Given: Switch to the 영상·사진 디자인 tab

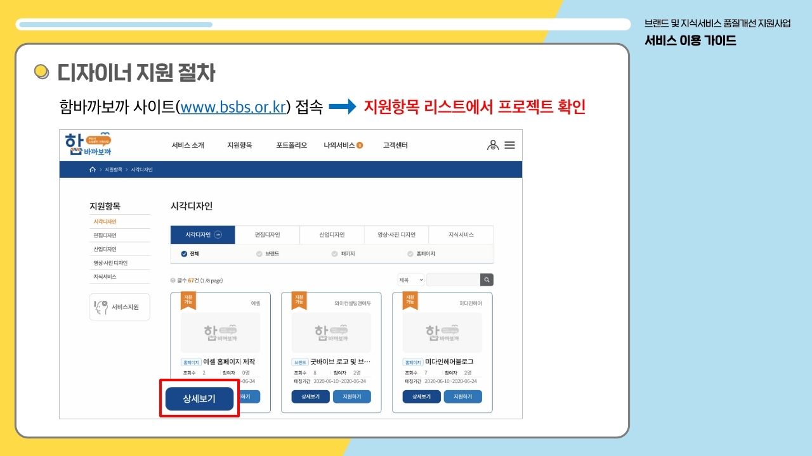Looking at the screenshot, I should coord(396,235).
